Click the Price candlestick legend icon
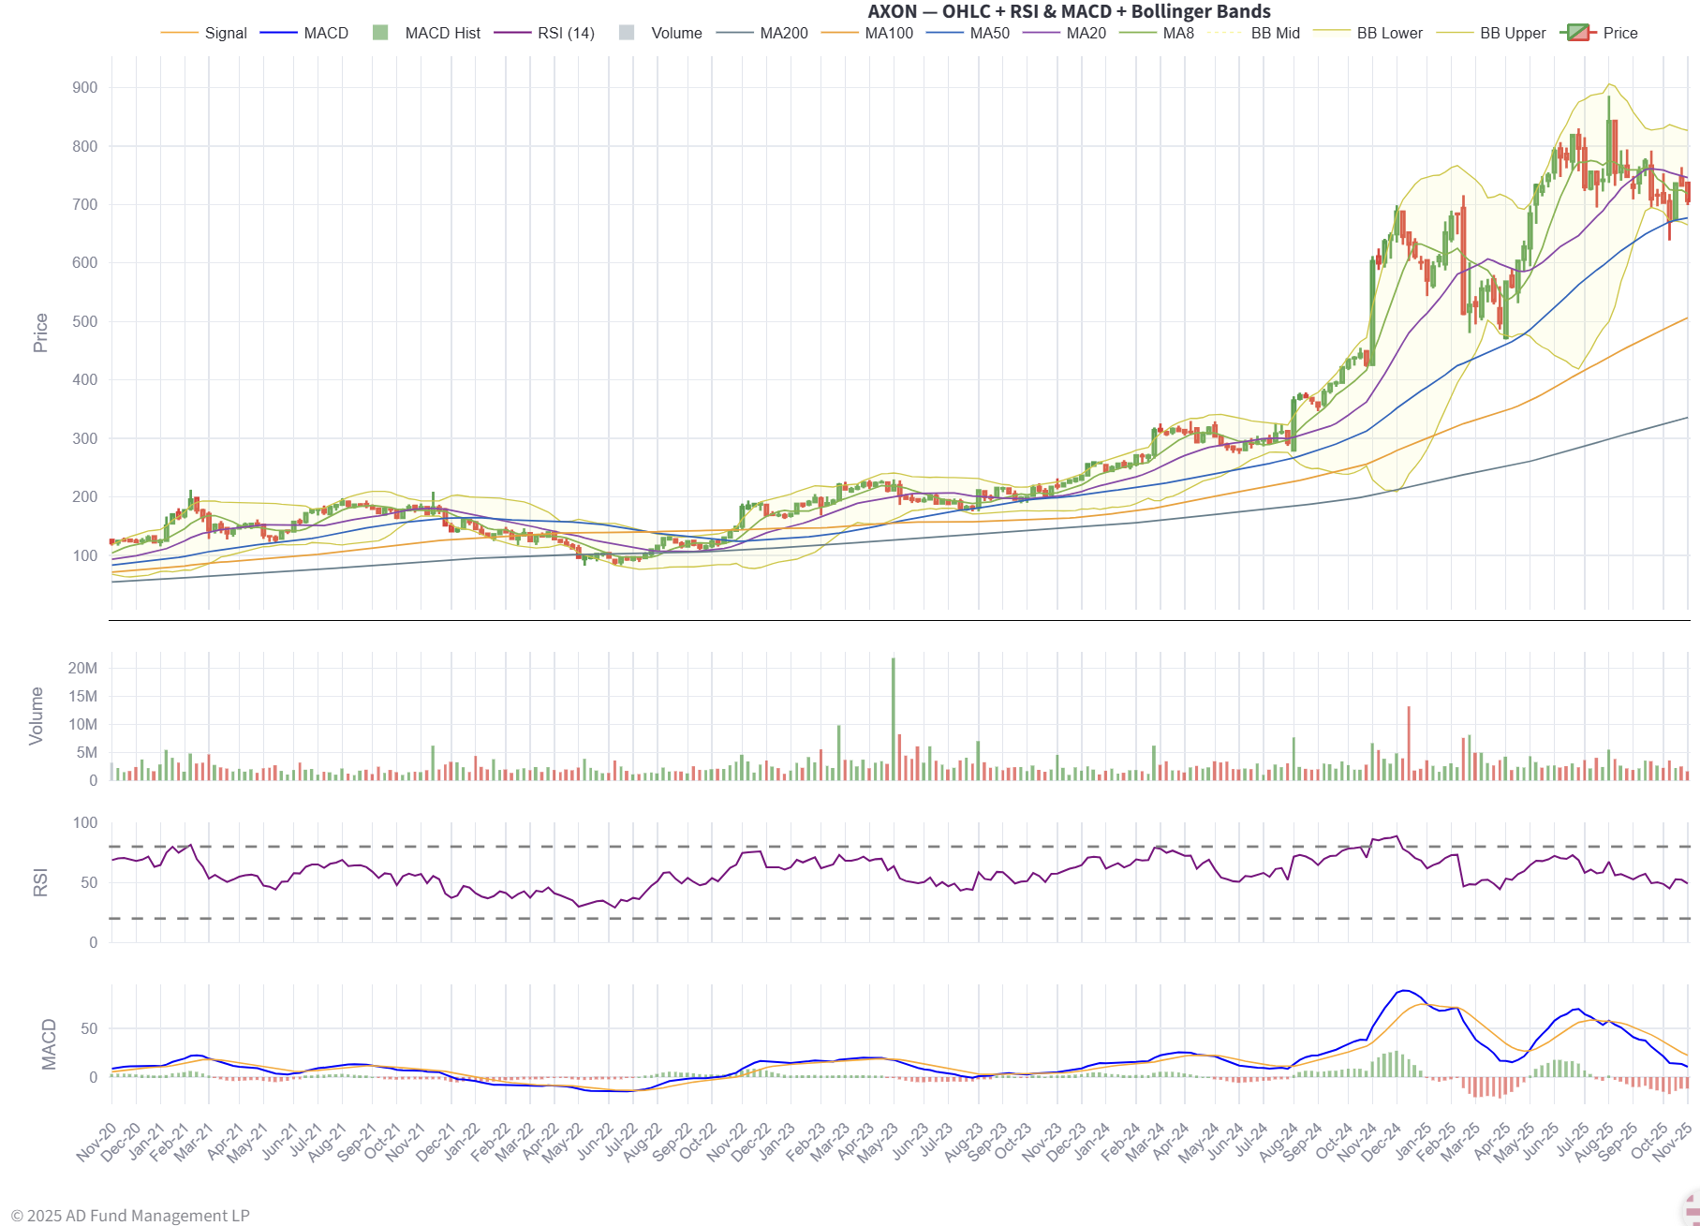The image size is (1700, 1226). pos(1578,33)
